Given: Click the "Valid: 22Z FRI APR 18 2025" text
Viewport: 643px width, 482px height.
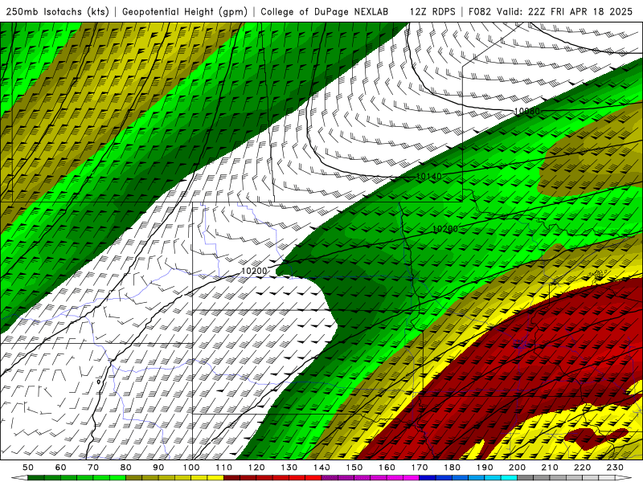Looking at the screenshot, I should click(565, 12).
